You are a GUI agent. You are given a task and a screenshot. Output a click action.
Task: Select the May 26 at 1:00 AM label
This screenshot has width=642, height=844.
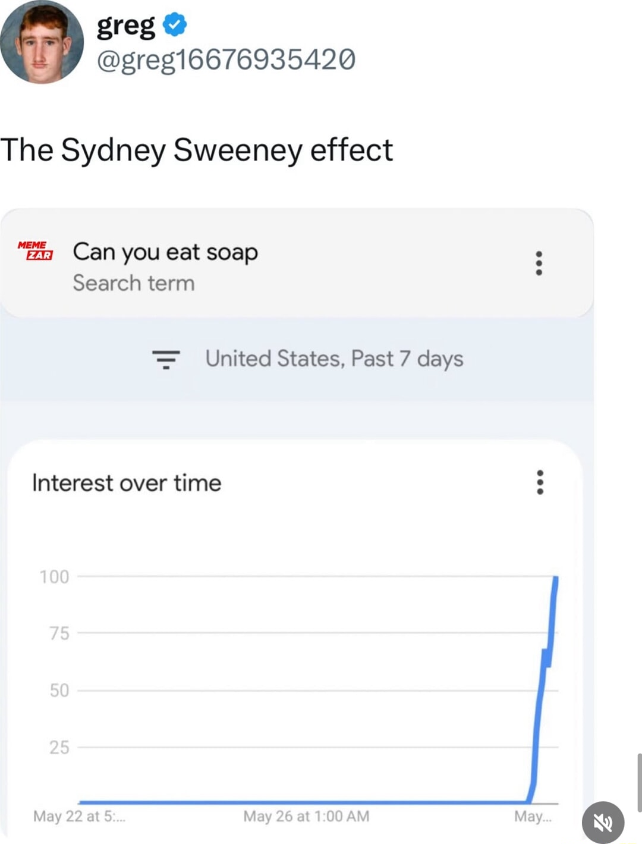coord(306,816)
